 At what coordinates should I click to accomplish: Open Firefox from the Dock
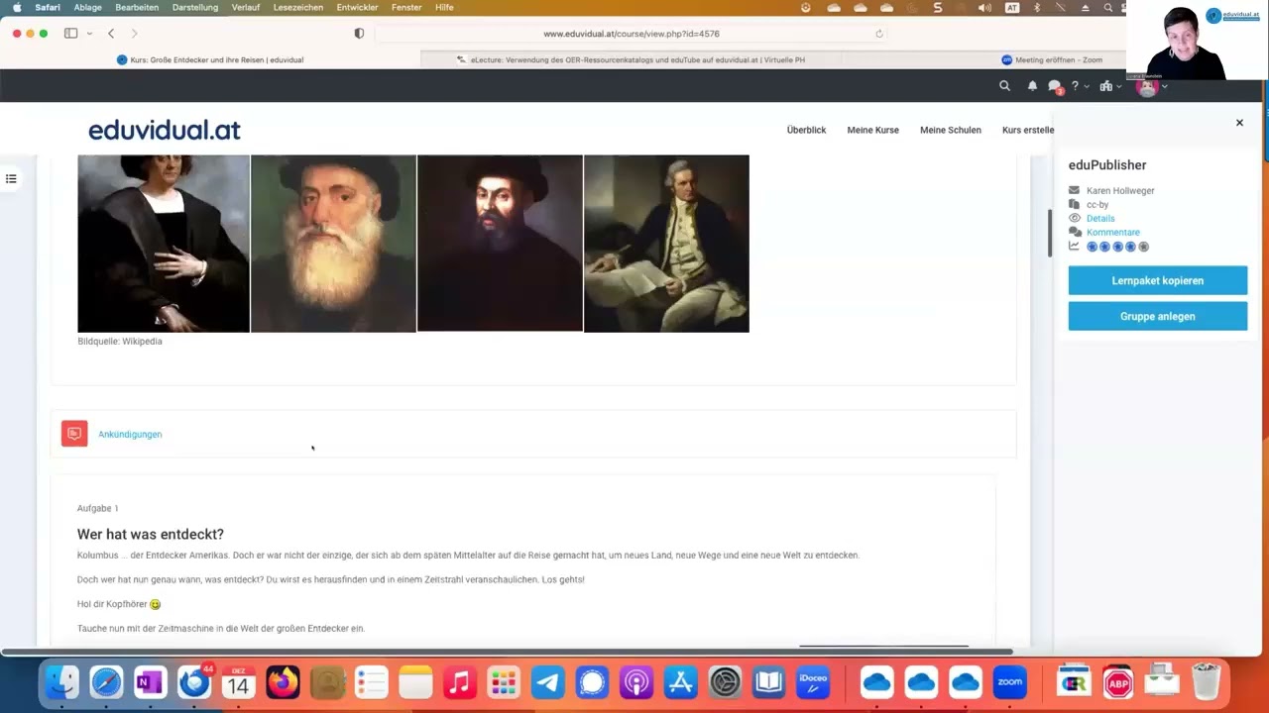pos(284,682)
